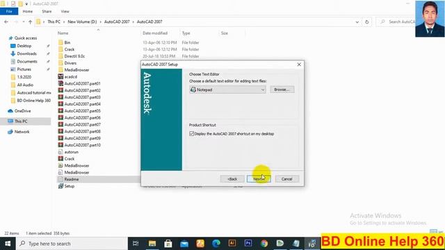Click the Search AutoCAD field

point(396,22)
